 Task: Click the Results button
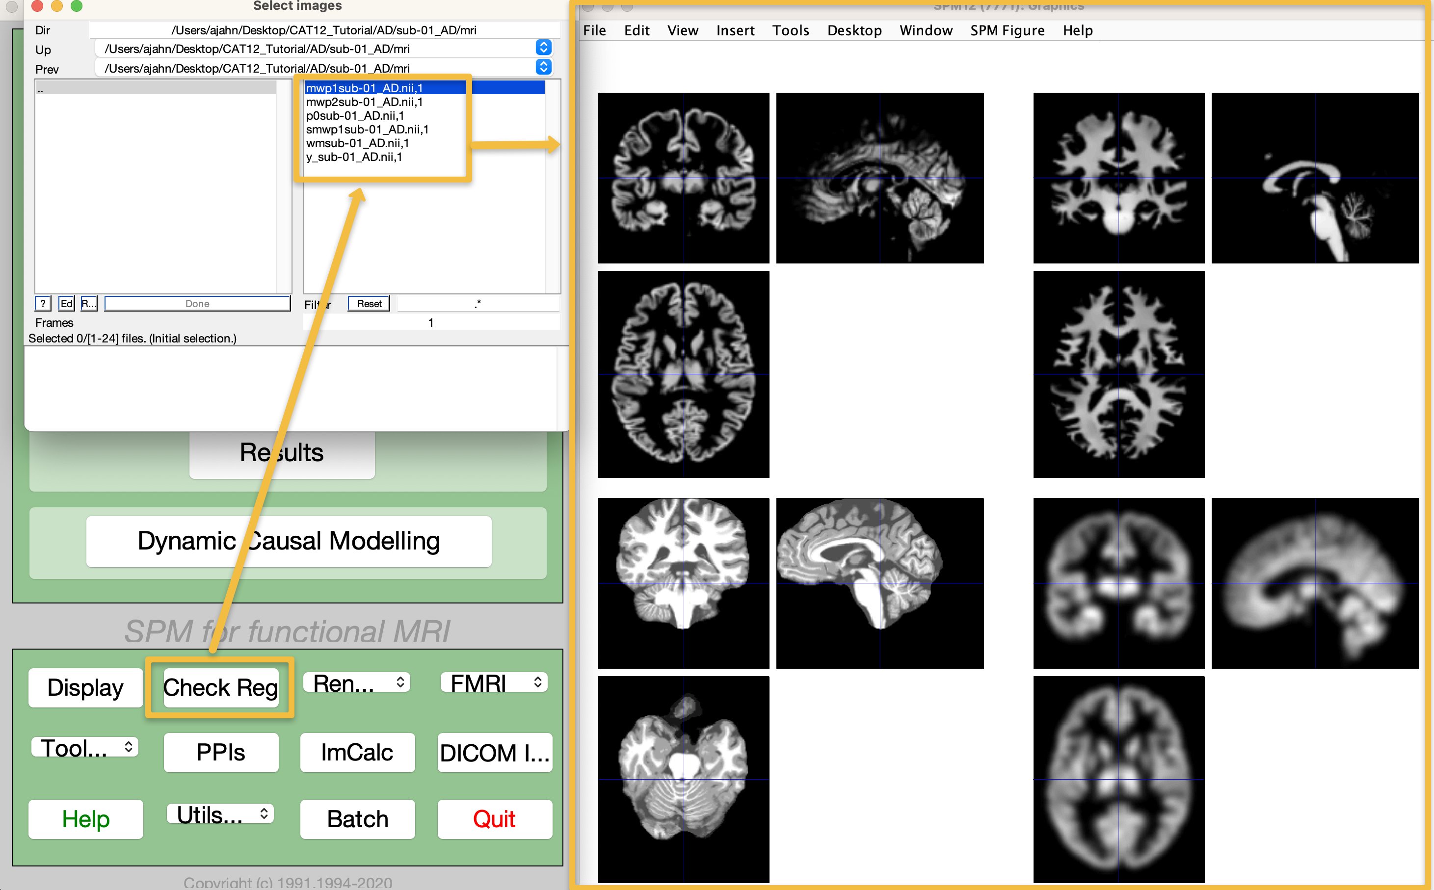click(282, 453)
